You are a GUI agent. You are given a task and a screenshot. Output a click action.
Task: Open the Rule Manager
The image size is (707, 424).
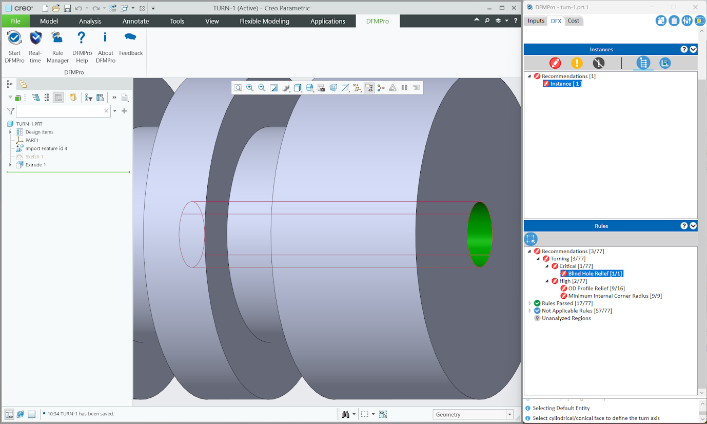point(57,38)
